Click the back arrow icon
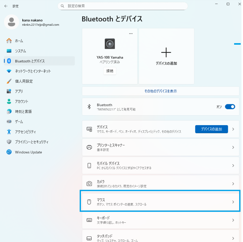Screen dimensions: 243x242 tap(6, 6)
